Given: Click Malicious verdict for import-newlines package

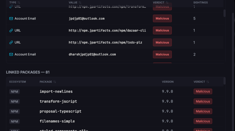Looking at the screenshot, I should pyautogui.click(x=203, y=92).
